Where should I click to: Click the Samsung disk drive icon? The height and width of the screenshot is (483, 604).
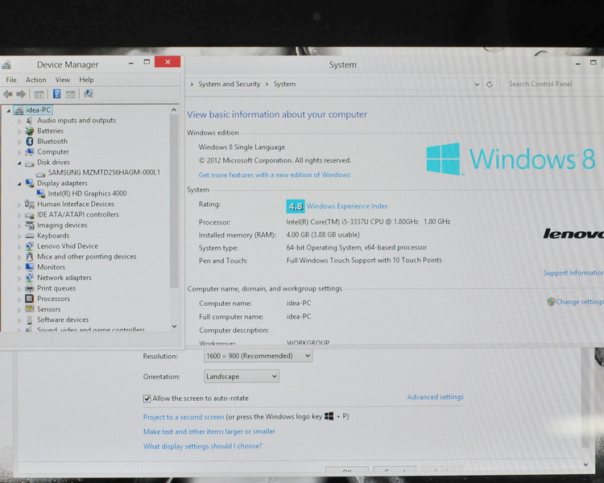pyautogui.click(x=41, y=173)
